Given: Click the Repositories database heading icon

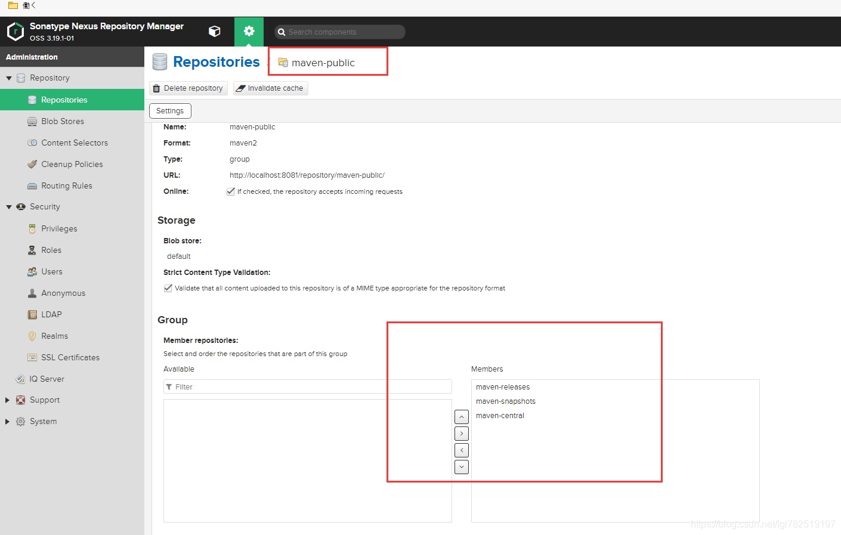Looking at the screenshot, I should point(160,62).
